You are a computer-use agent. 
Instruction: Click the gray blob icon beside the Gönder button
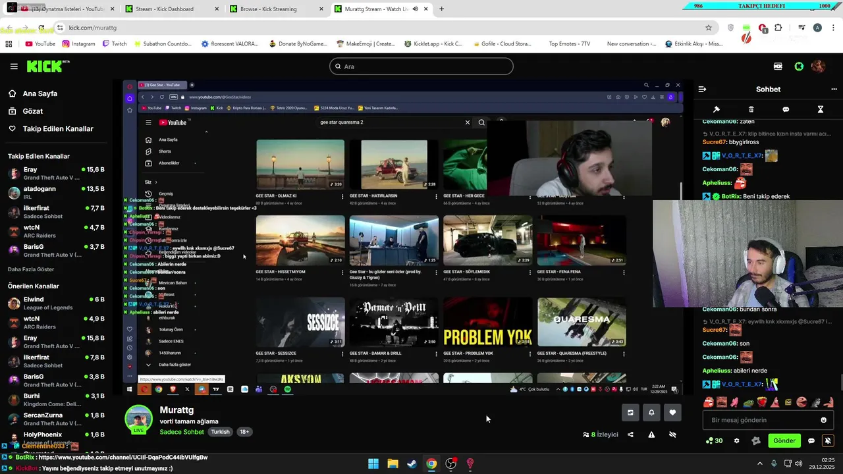point(756,440)
